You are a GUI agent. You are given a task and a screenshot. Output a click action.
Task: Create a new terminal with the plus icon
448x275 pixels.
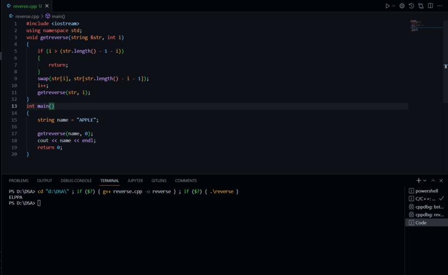pyautogui.click(x=419, y=181)
